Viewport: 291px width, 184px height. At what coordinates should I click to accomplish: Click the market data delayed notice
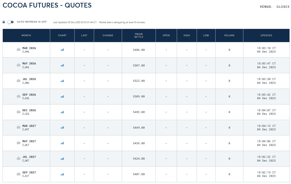pyautogui.click(x=122, y=22)
